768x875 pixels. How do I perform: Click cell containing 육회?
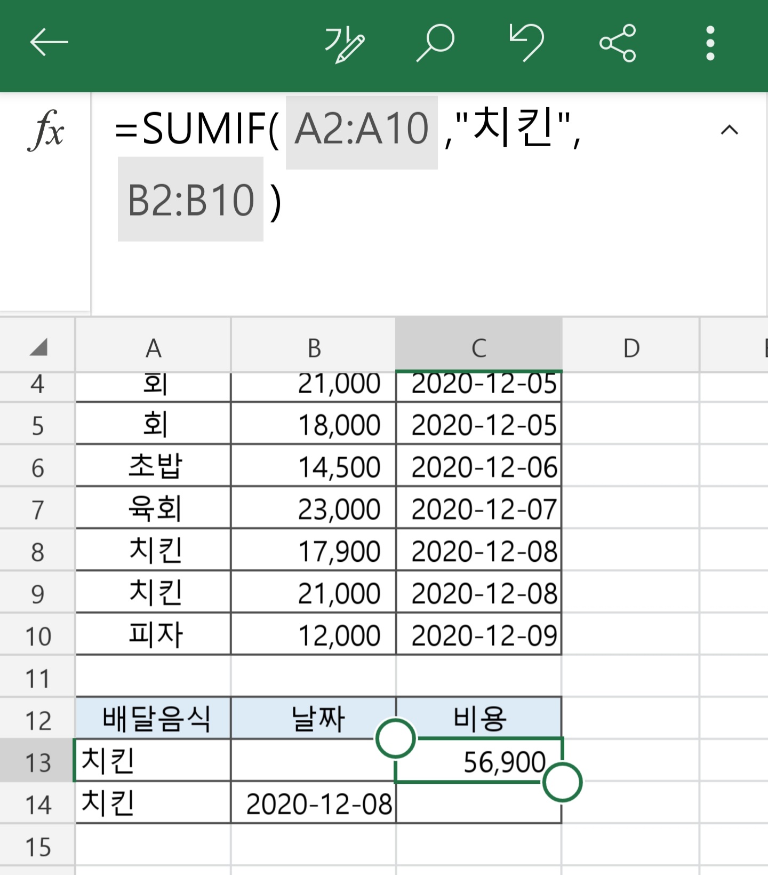[154, 508]
